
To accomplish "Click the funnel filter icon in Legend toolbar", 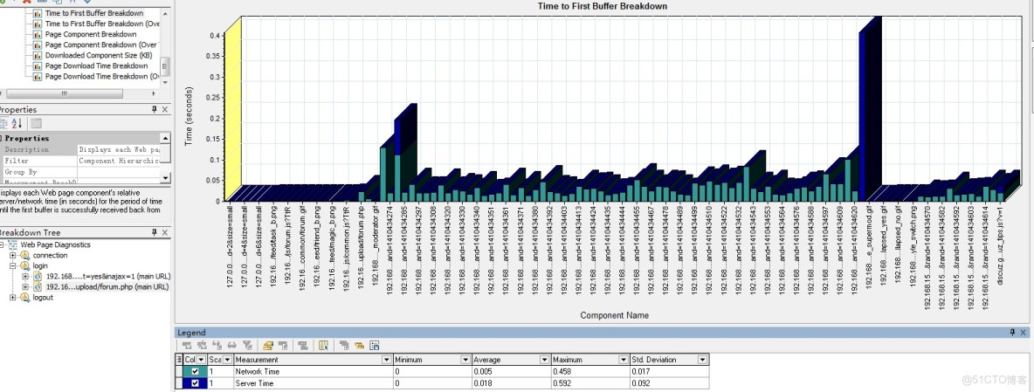I will tap(248, 345).
